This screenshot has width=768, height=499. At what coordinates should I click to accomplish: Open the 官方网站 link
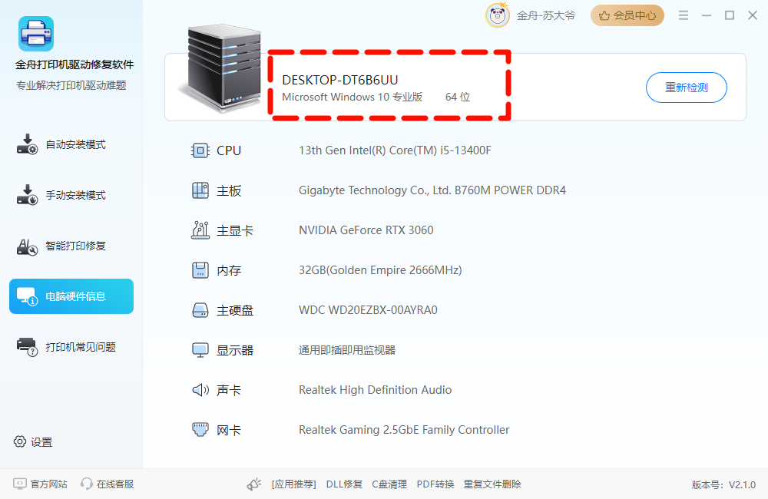[40, 484]
